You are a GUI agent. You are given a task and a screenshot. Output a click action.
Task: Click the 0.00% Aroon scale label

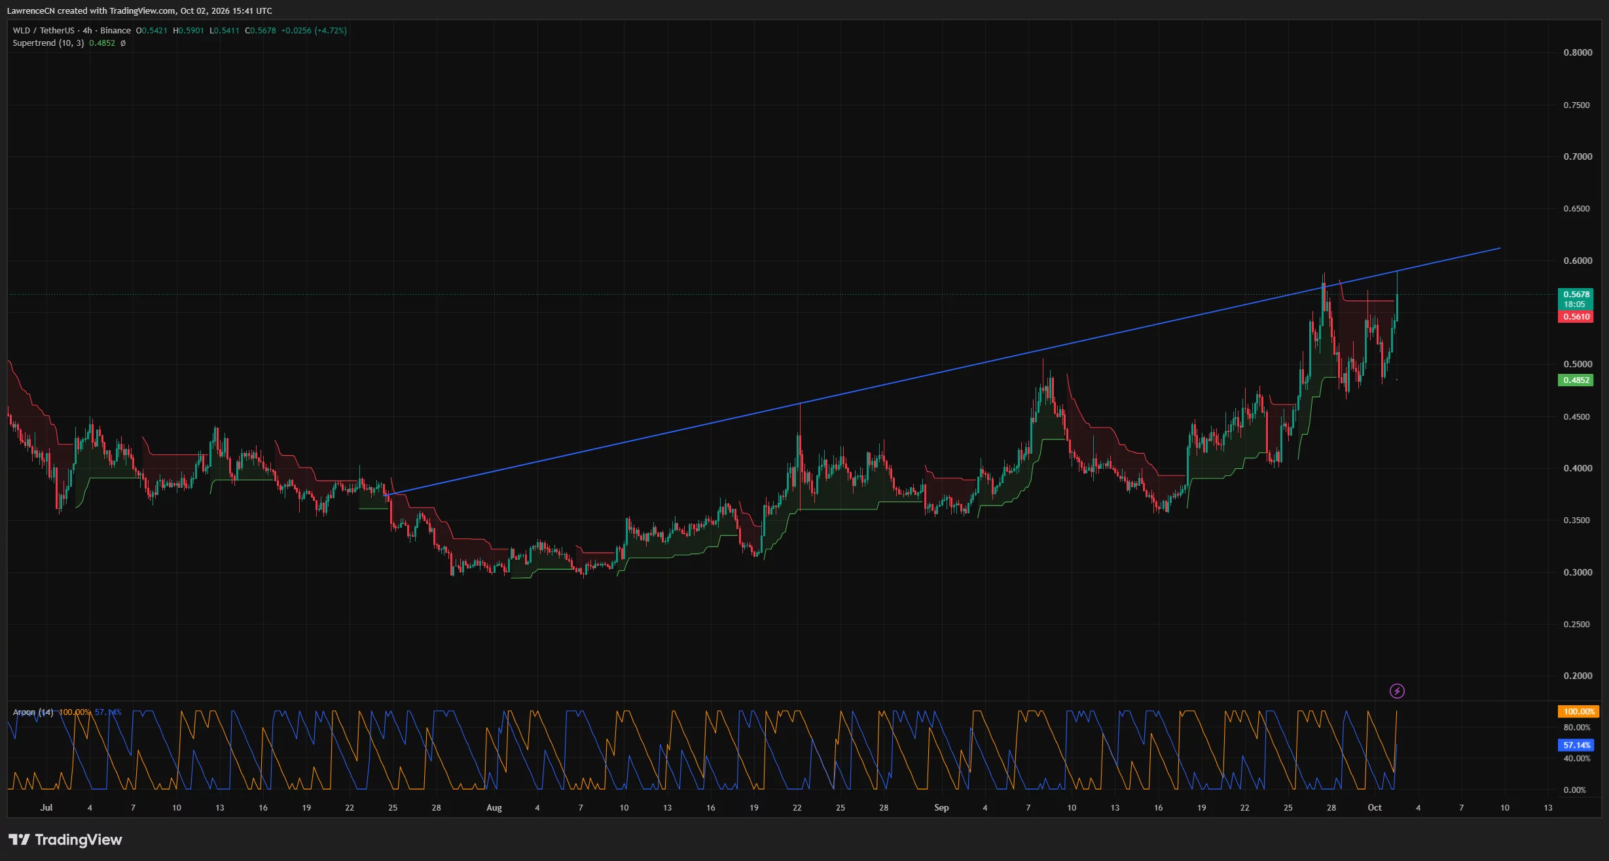tap(1574, 790)
